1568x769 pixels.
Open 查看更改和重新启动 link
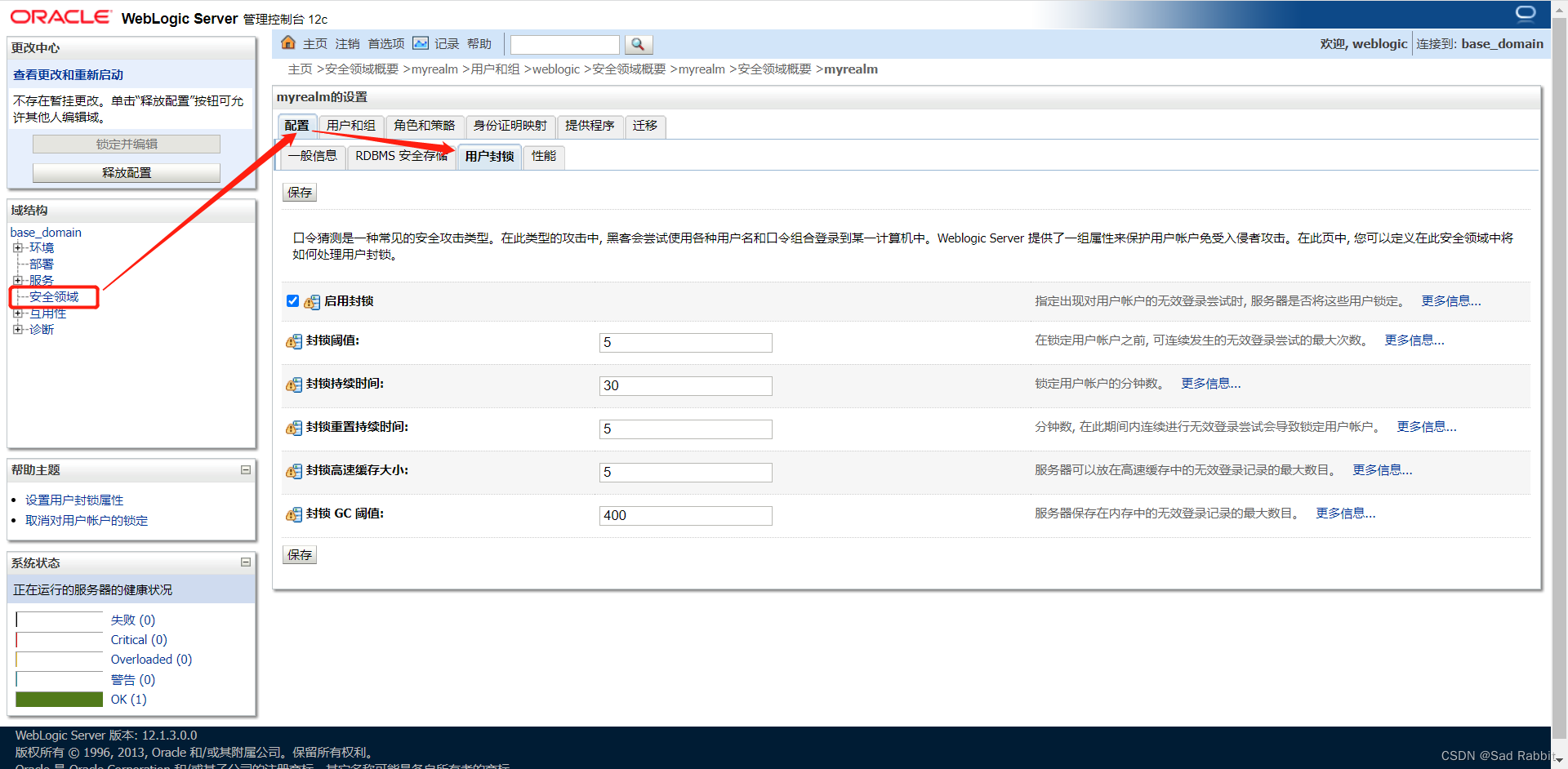pyautogui.click(x=68, y=74)
